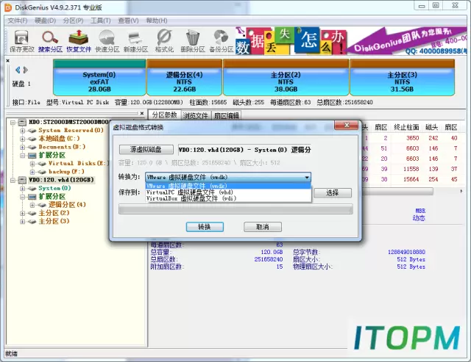Expand primary partition (2) under VD0
Screen dimensions: 471x362
click(x=22, y=214)
